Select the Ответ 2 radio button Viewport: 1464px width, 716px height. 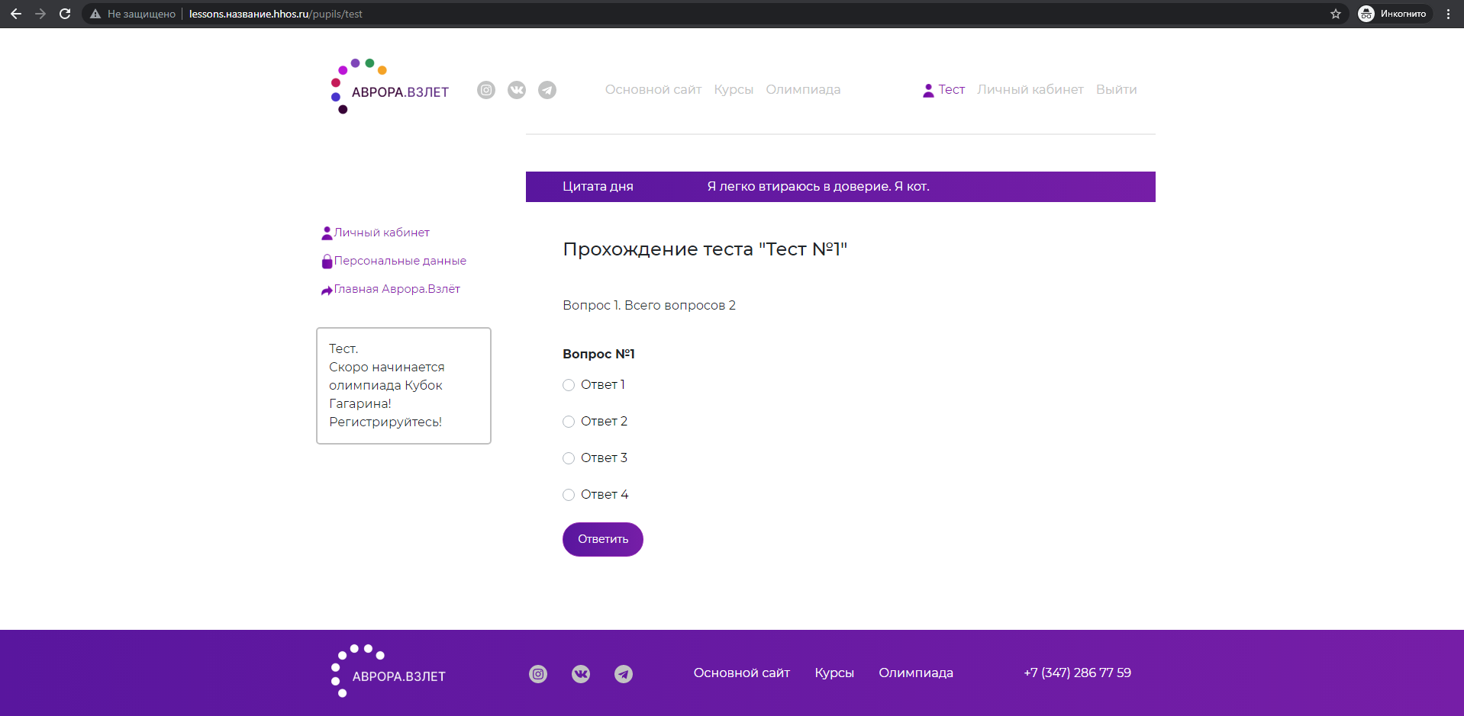click(x=569, y=422)
